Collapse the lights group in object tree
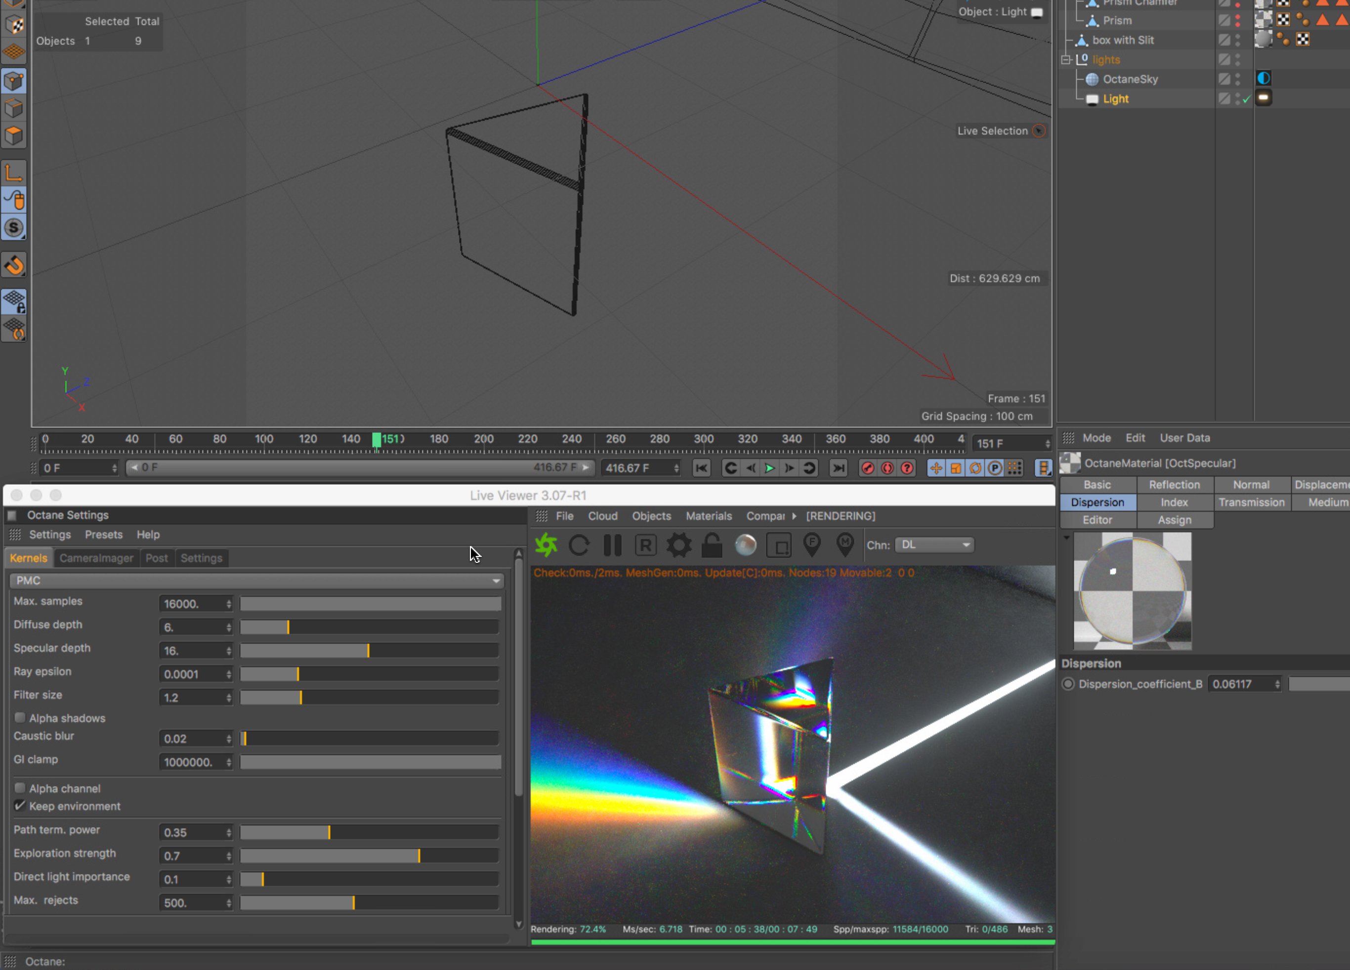Viewport: 1350px width, 970px height. (1066, 59)
